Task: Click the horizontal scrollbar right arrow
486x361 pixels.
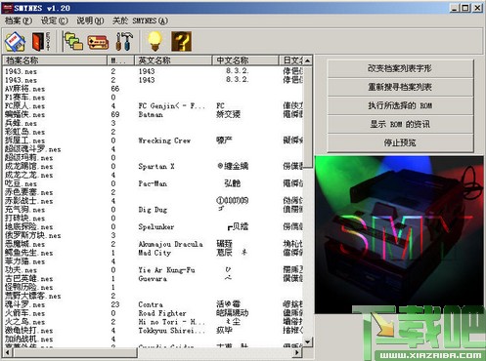Action: click(296, 352)
